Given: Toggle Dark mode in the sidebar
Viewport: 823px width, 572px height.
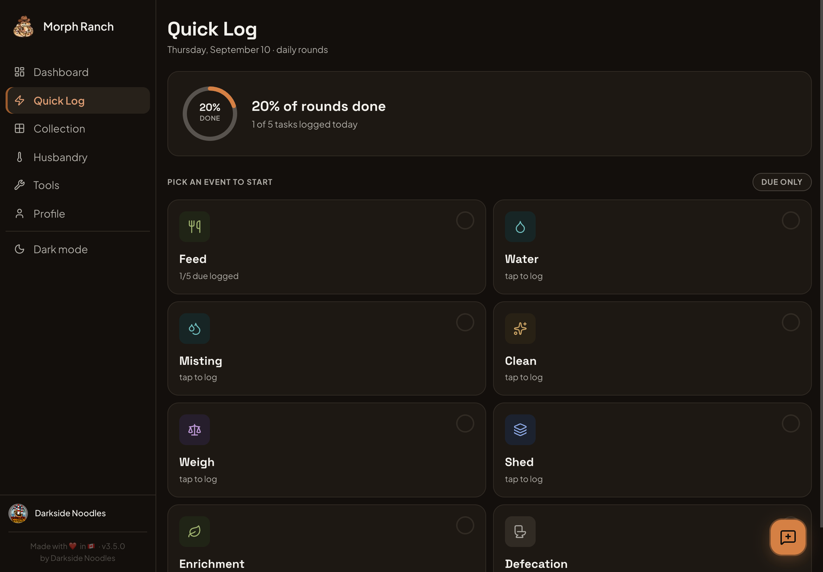Looking at the screenshot, I should coord(77,249).
